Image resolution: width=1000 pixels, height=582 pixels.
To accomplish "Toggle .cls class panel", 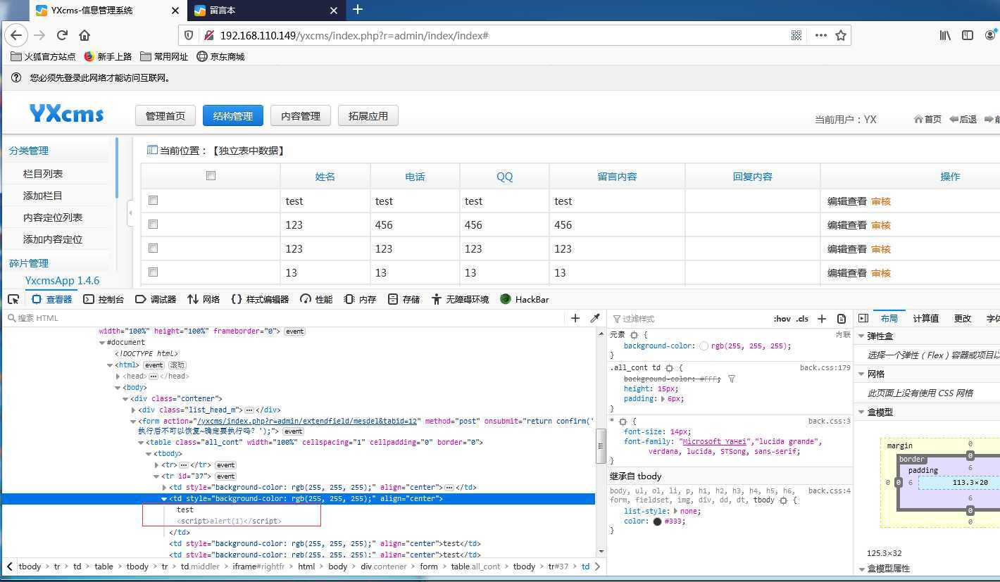I will 803,319.
